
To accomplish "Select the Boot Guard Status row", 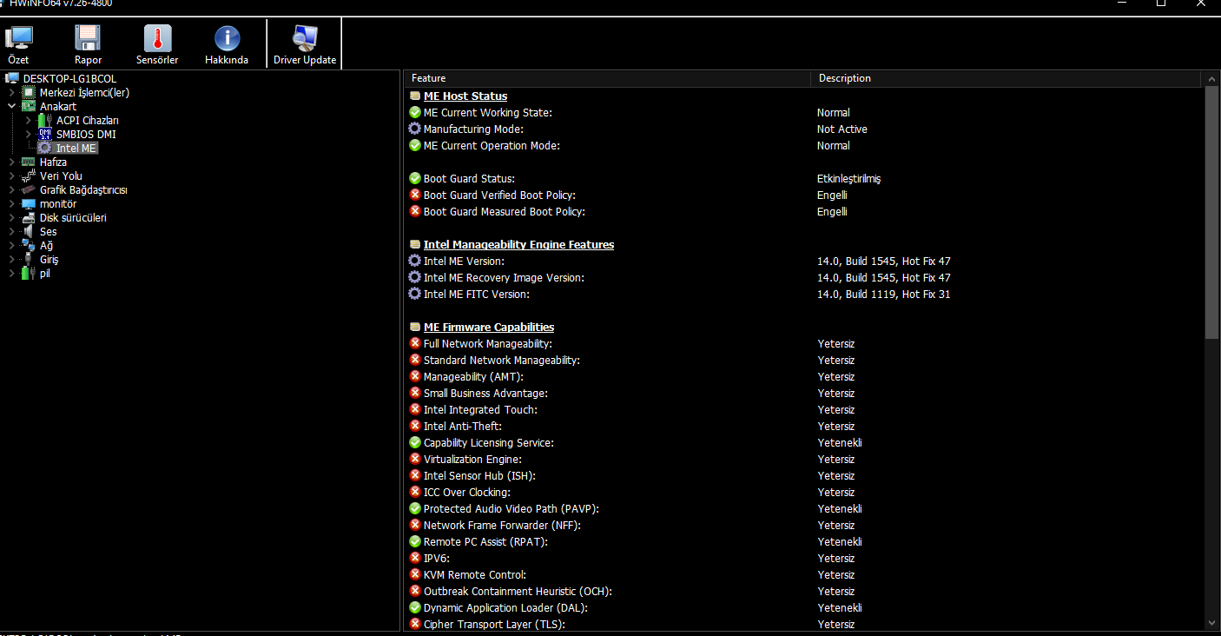I will pos(805,178).
